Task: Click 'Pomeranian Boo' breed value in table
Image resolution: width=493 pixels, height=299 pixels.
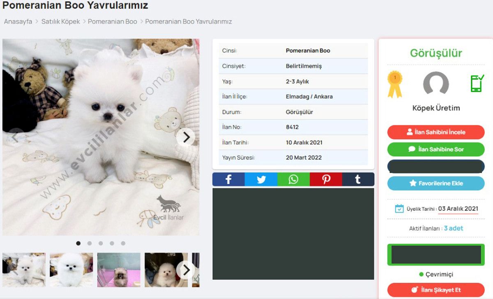Action: (308, 50)
